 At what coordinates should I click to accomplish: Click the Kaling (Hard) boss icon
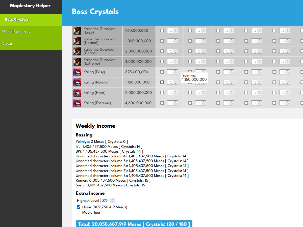[77, 93]
